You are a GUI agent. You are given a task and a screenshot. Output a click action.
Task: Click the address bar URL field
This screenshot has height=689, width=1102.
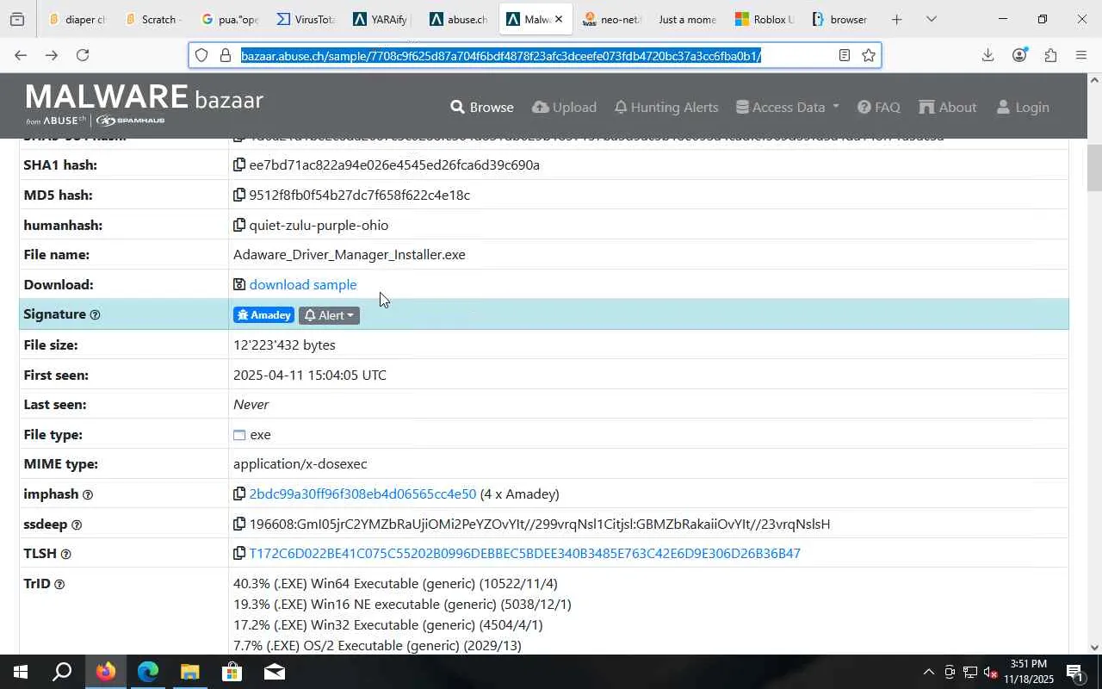pyautogui.click(x=534, y=55)
